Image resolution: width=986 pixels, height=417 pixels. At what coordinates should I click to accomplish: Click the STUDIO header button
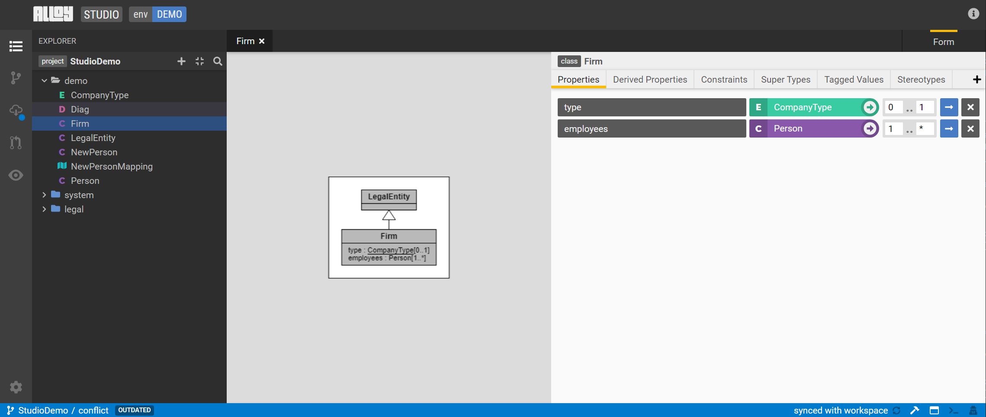pyautogui.click(x=101, y=14)
